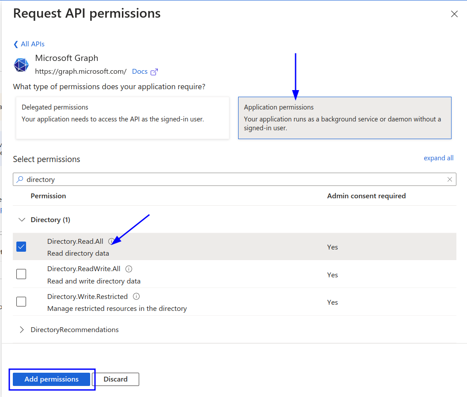Go back to All APIs
This screenshot has width=467, height=397.
29,44
